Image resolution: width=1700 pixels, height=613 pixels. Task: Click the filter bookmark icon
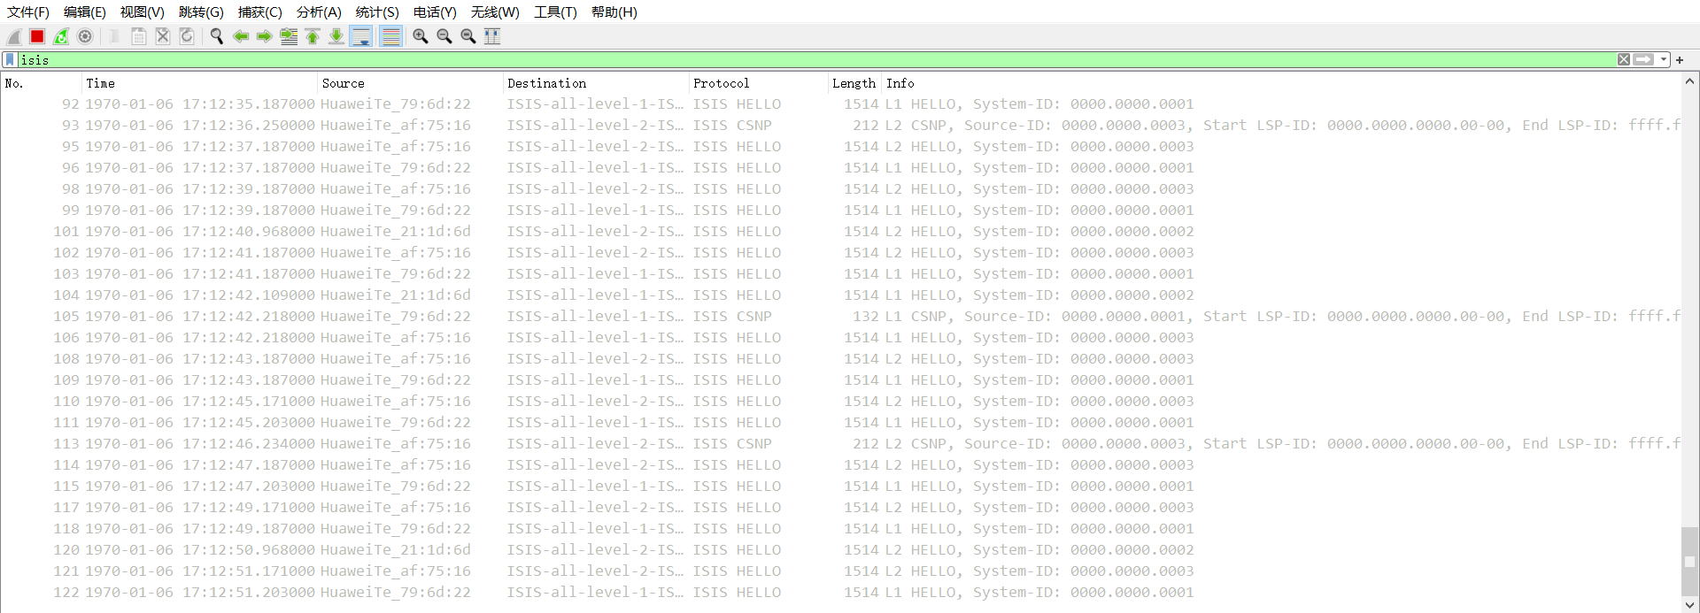click(x=10, y=59)
